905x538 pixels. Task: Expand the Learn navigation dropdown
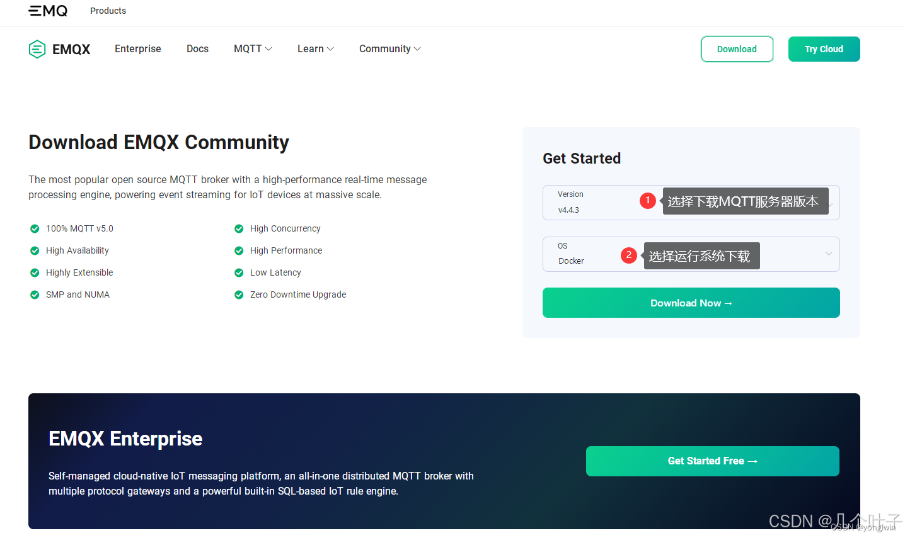point(316,48)
